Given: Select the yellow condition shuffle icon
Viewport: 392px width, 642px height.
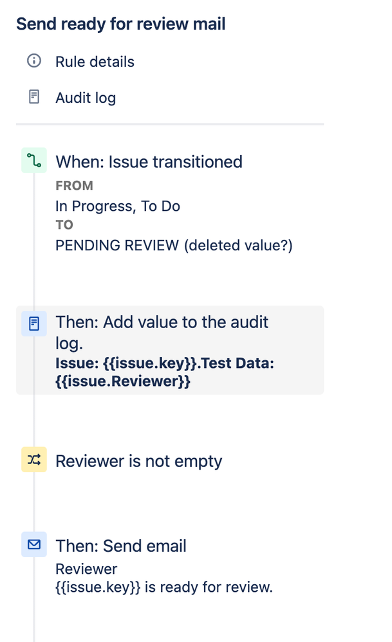Looking at the screenshot, I should [34, 459].
